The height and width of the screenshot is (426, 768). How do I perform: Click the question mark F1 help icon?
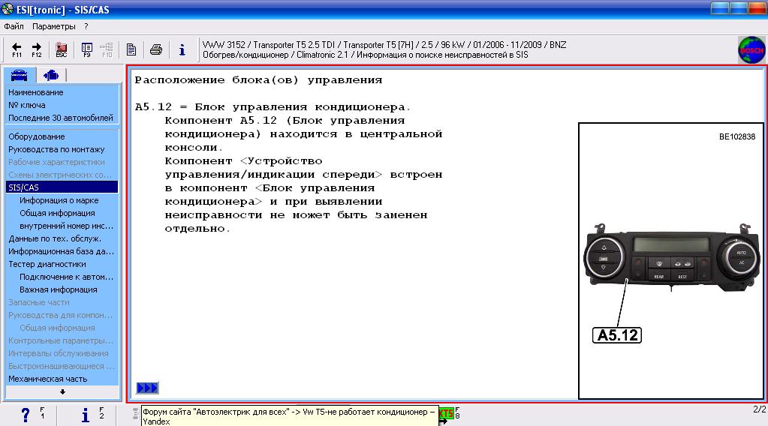[x=26, y=415]
